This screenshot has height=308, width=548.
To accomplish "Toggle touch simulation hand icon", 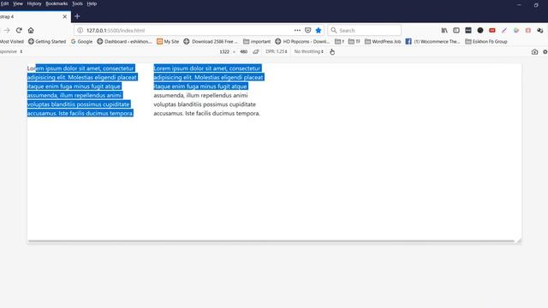I will point(332,51).
